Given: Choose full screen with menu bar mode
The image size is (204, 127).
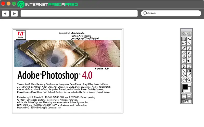Looking at the screenshot, I should (187, 101).
